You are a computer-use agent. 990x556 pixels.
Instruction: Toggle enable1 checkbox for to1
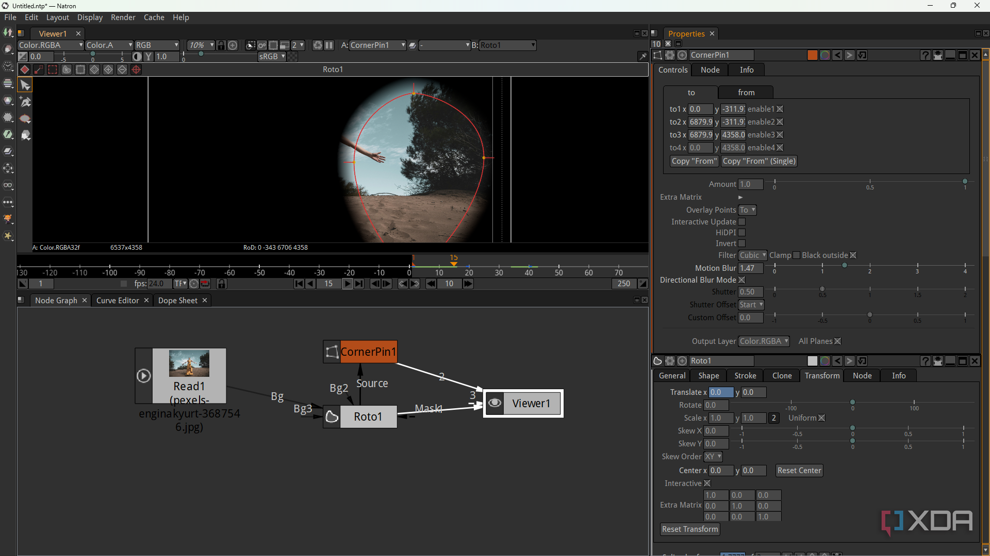point(780,109)
